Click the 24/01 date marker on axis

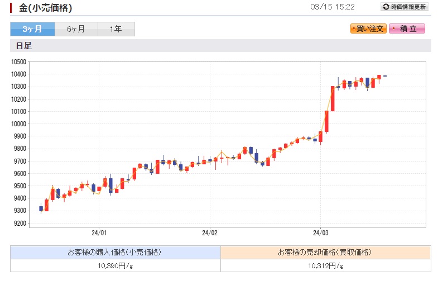click(99, 232)
